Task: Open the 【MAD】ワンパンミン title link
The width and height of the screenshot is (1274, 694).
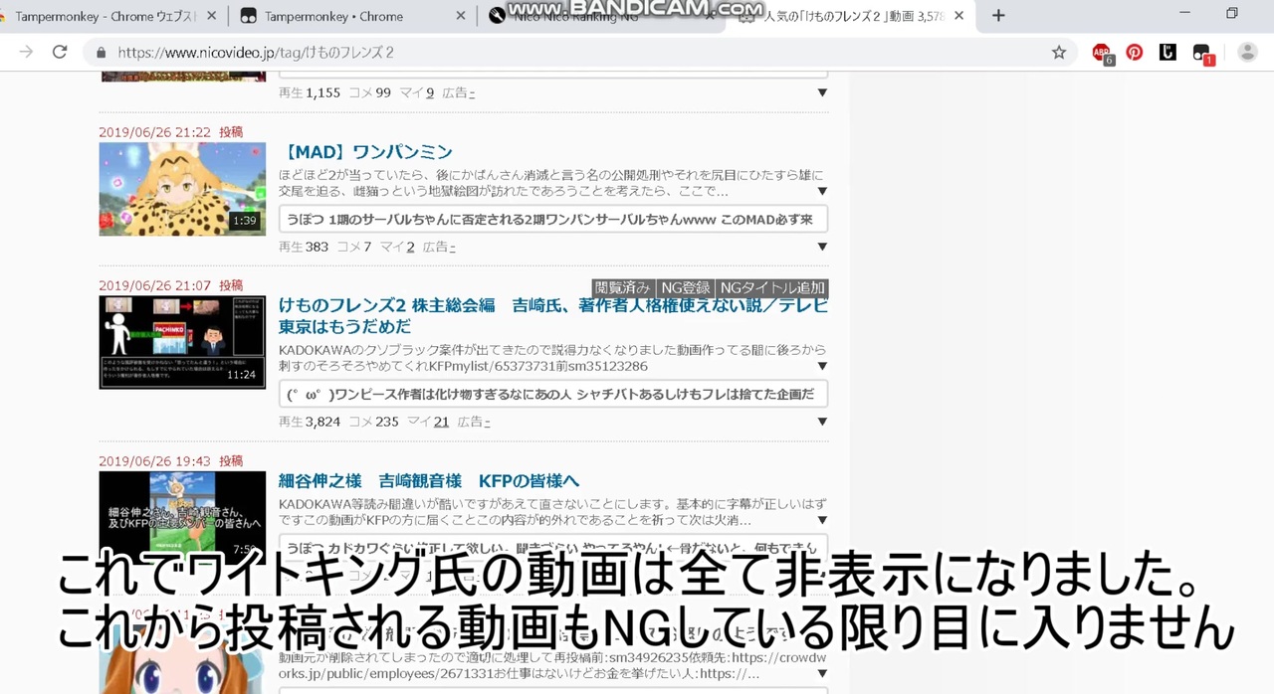Action: click(366, 152)
